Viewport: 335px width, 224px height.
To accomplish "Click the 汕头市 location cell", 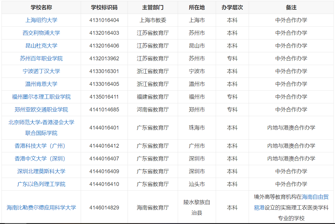I will pyautogui.click(x=197, y=184).
